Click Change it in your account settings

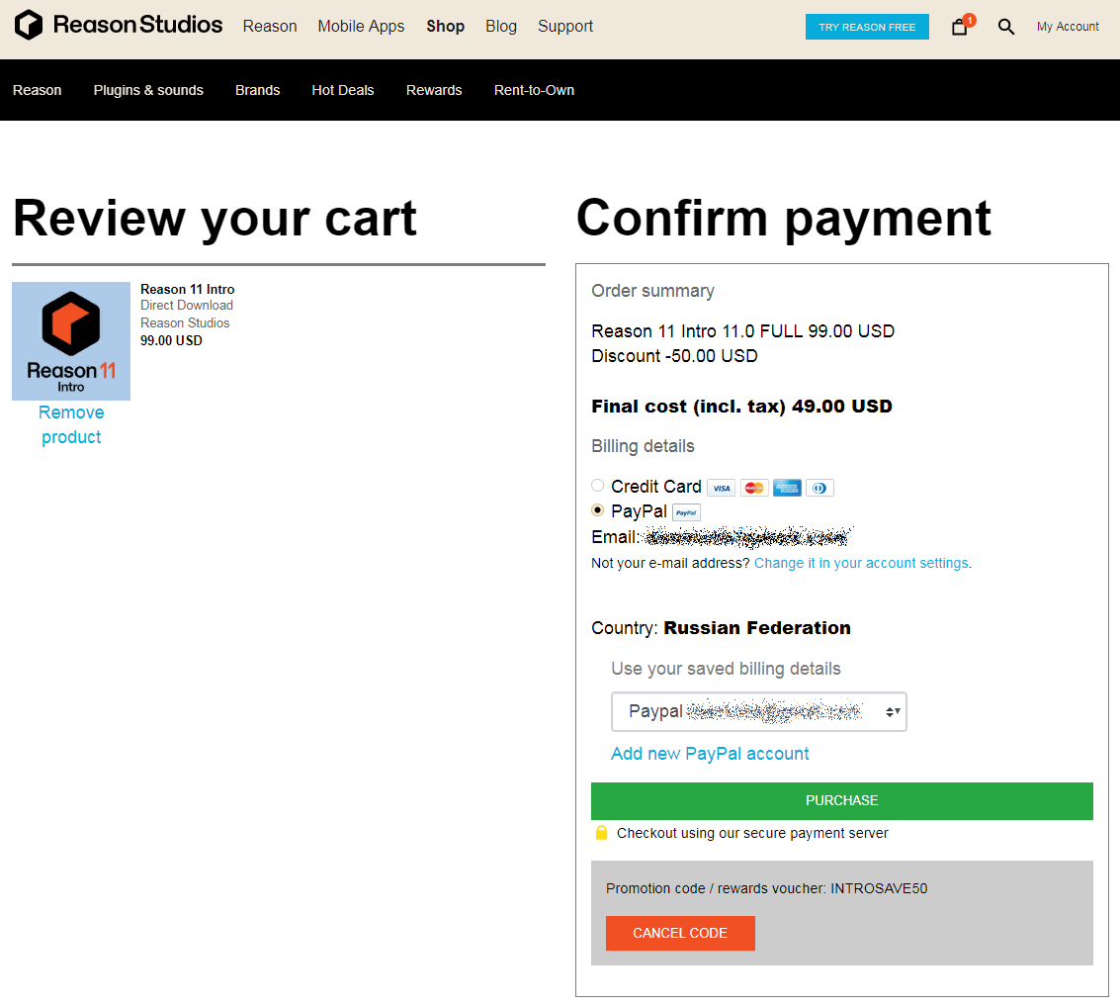[x=861, y=563]
